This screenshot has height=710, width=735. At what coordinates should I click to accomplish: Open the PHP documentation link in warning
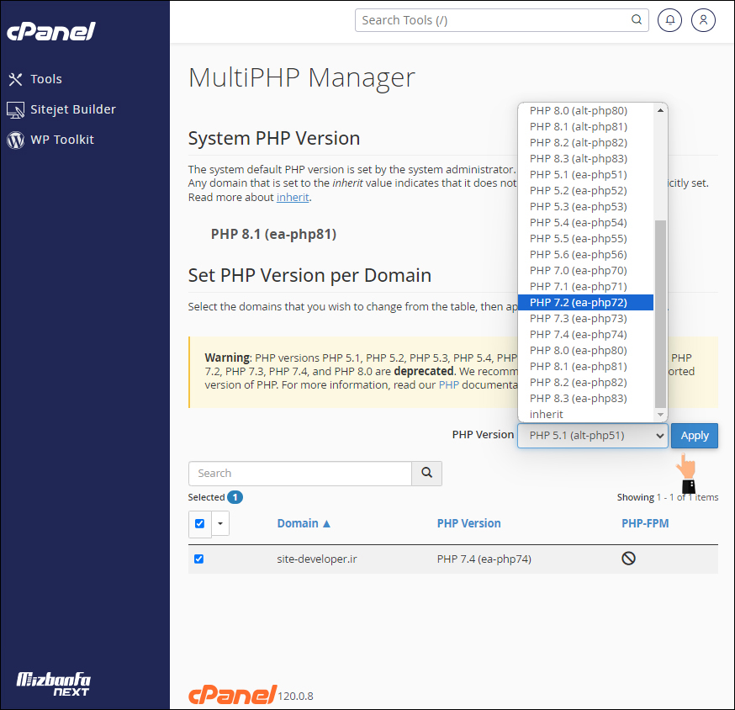click(x=448, y=385)
